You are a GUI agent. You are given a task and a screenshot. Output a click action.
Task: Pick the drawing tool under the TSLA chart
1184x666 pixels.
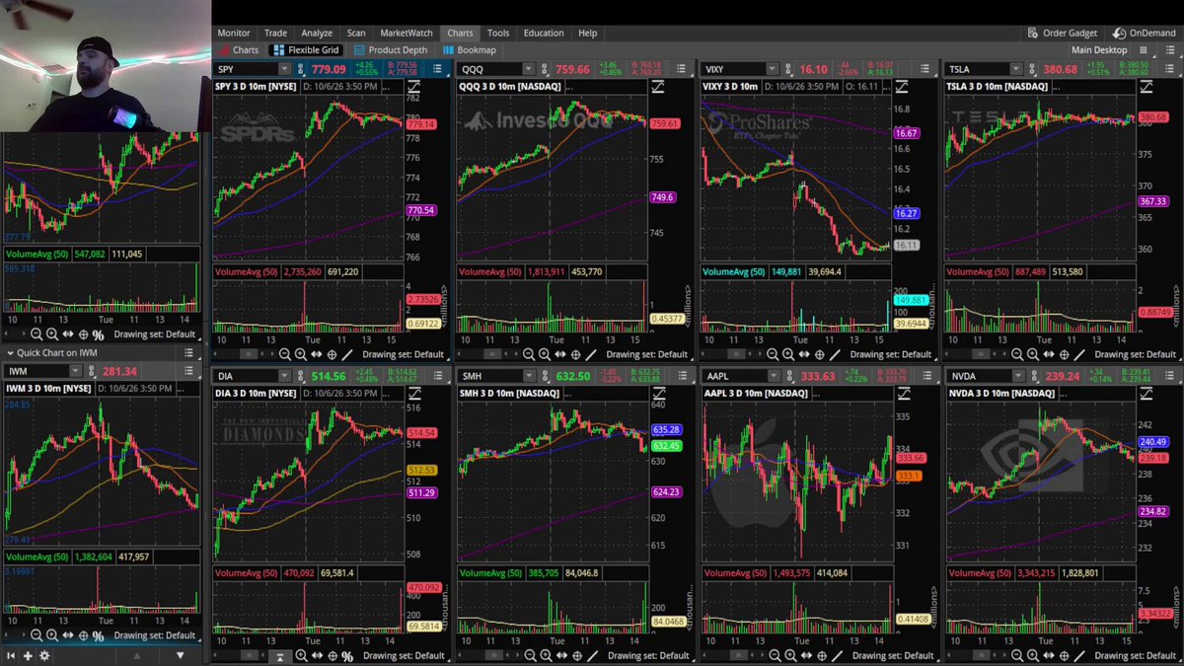point(1077,354)
